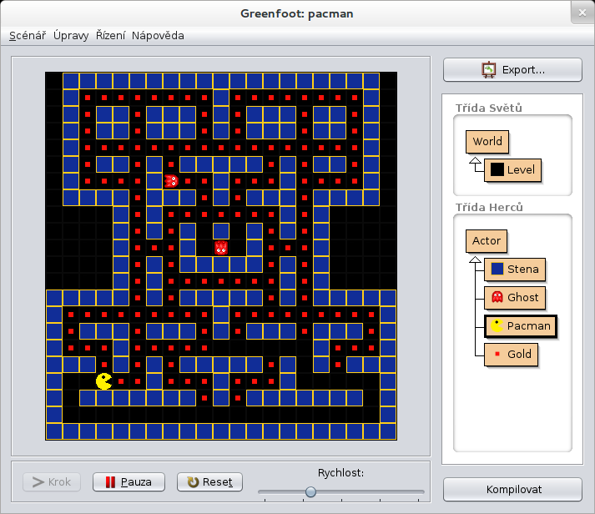This screenshot has width=595, height=514.
Task: Click the red ghost in upper-left maze corridor
Action: 171,181
